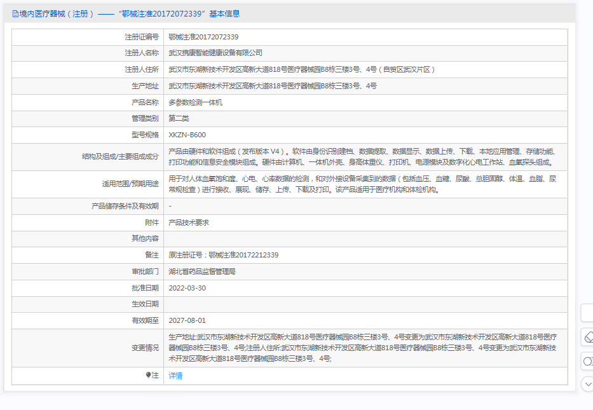
Task: Click the 适用范围/预期用途 row label
Action: pyautogui.click(x=130, y=184)
